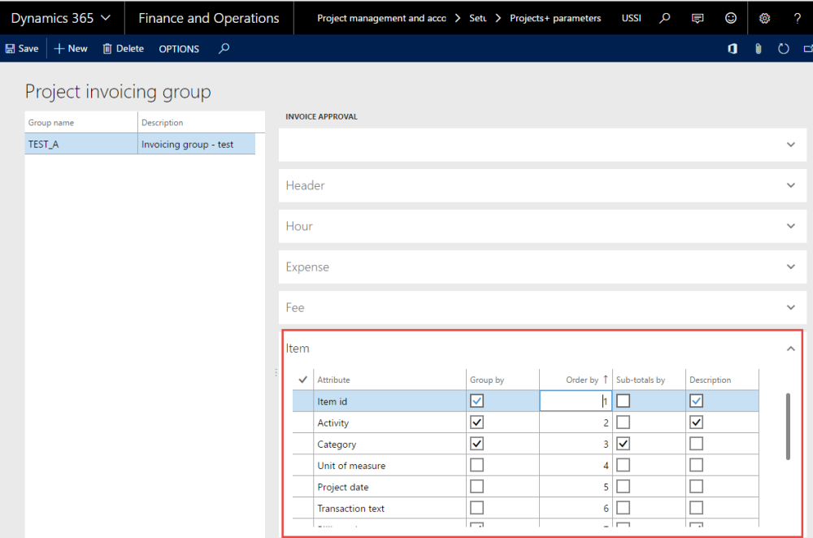Enable Sub-totals by for Activity

coord(623,422)
